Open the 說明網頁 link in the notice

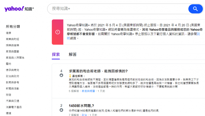click(198, 34)
